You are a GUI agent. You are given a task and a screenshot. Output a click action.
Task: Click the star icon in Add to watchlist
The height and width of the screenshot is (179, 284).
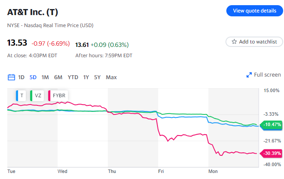pyautogui.click(x=234, y=42)
